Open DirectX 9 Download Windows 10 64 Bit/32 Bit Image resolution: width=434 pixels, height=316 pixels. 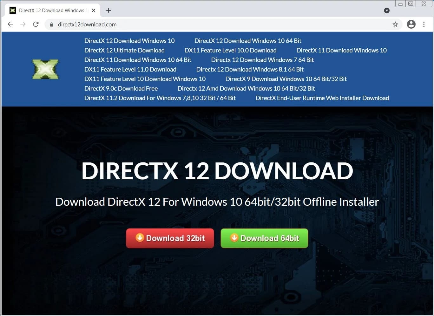coord(286,79)
